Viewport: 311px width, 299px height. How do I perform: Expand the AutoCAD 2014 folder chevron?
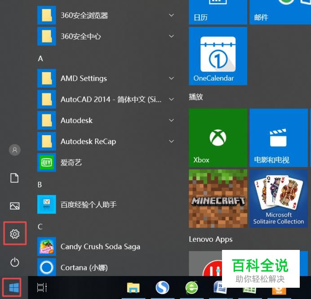tap(171, 99)
